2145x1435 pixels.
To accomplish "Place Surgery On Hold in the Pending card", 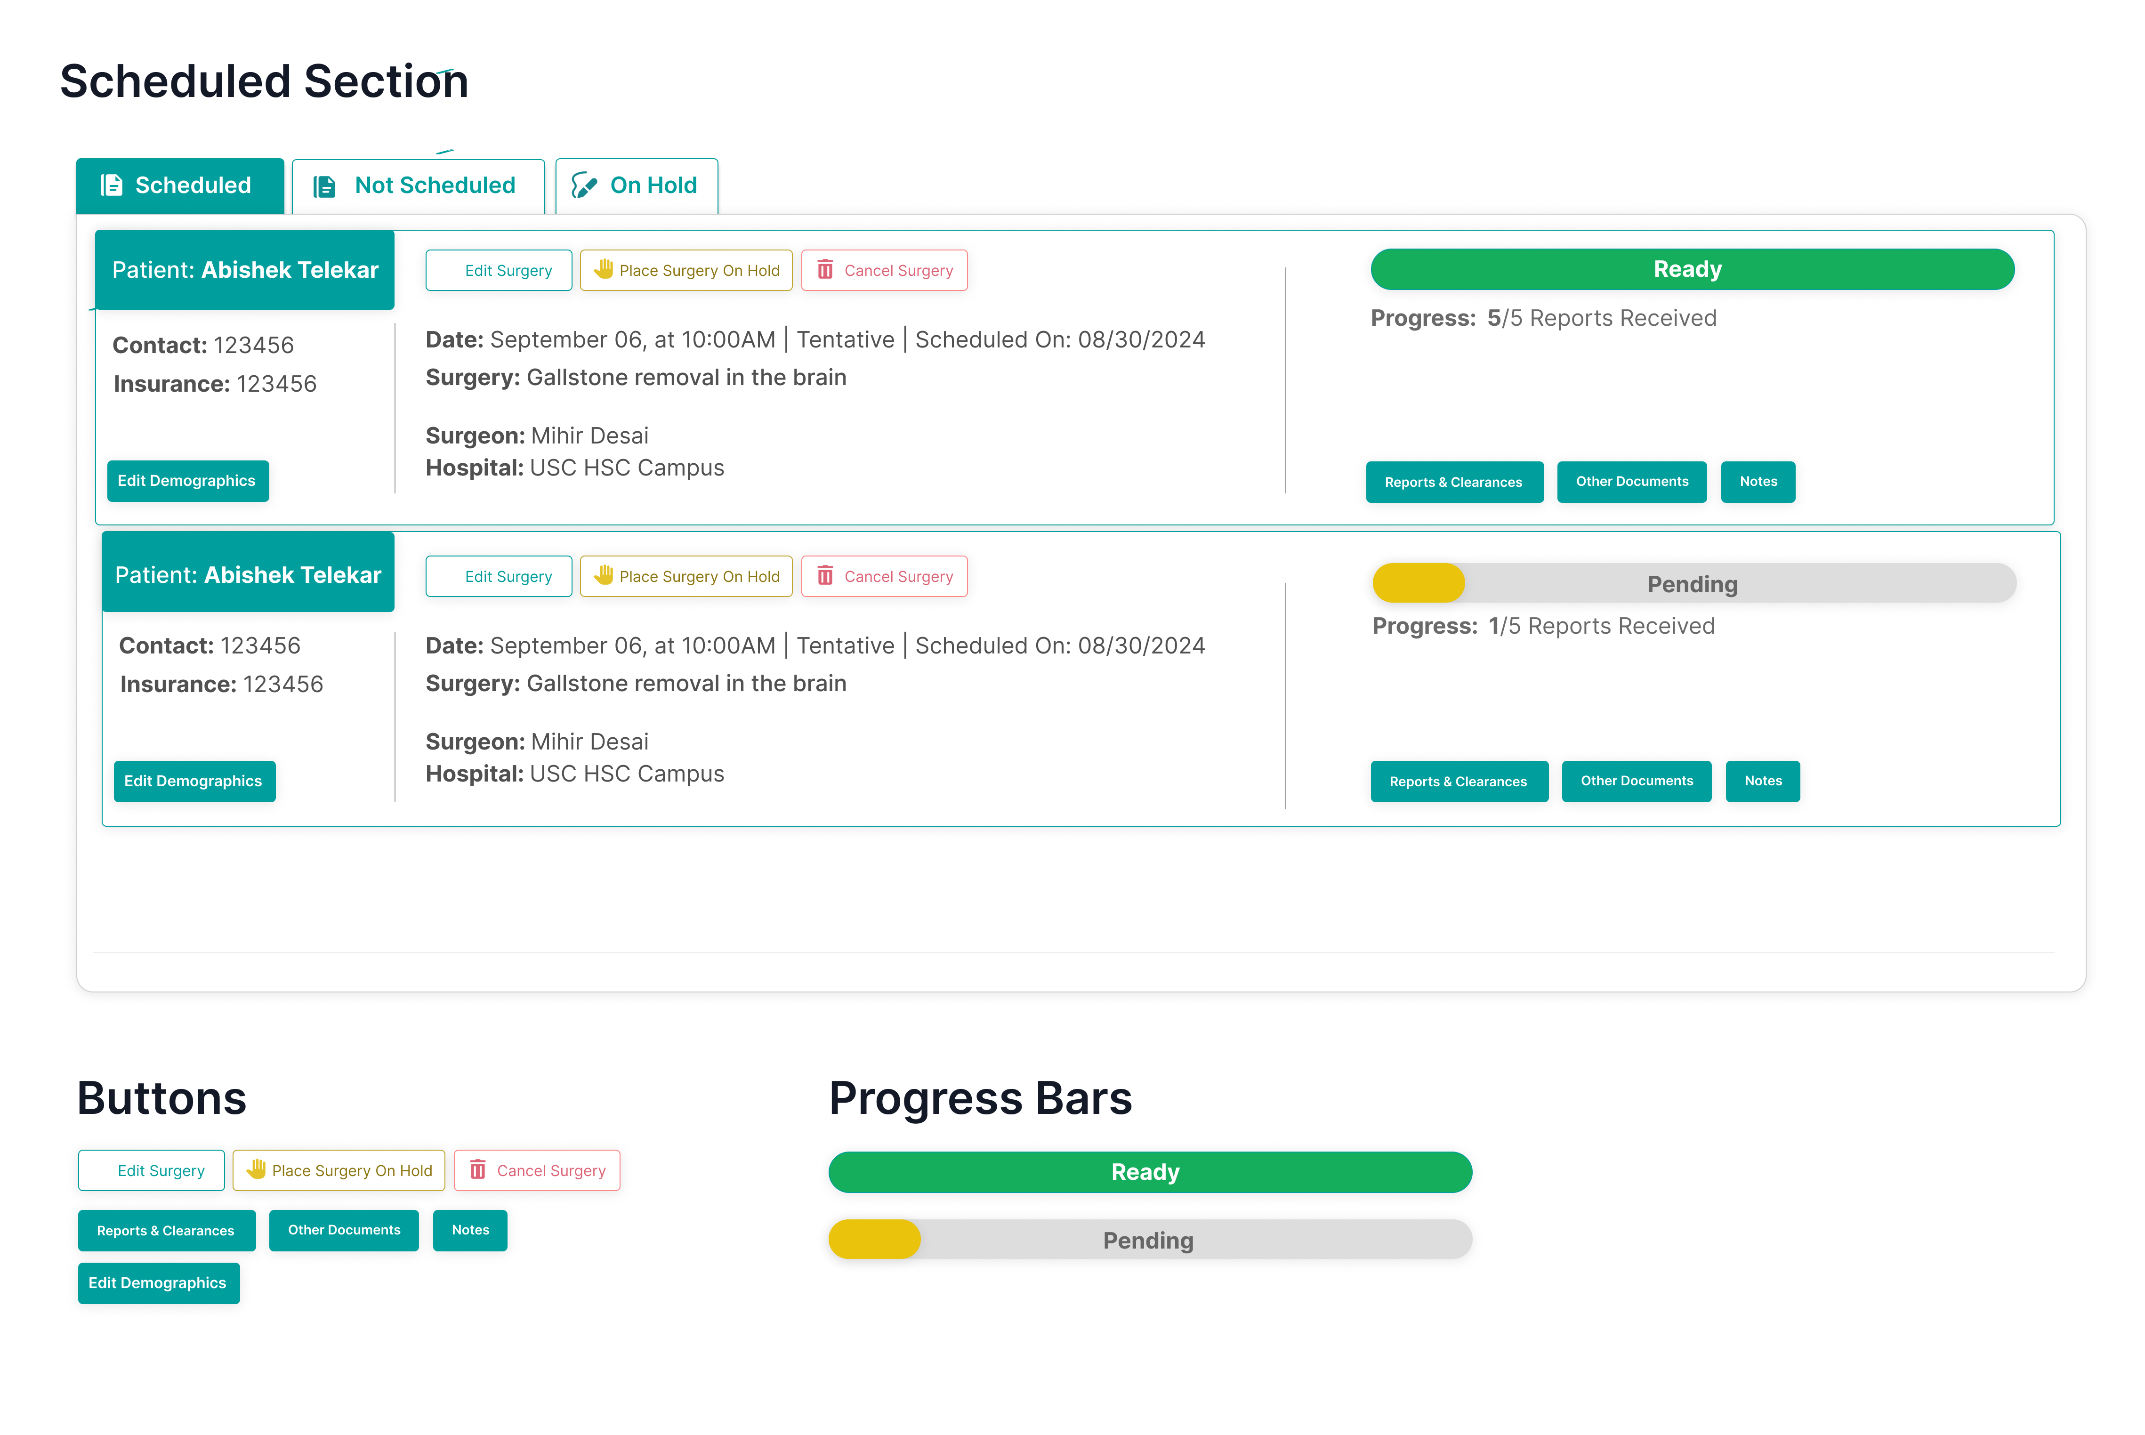I will click(686, 577).
